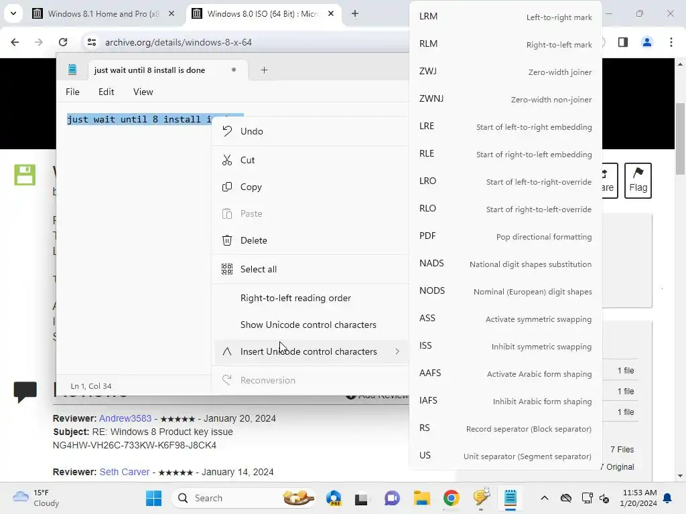Open Notepad Edit menu
Viewport: 686px width, 514px height.
click(x=106, y=92)
